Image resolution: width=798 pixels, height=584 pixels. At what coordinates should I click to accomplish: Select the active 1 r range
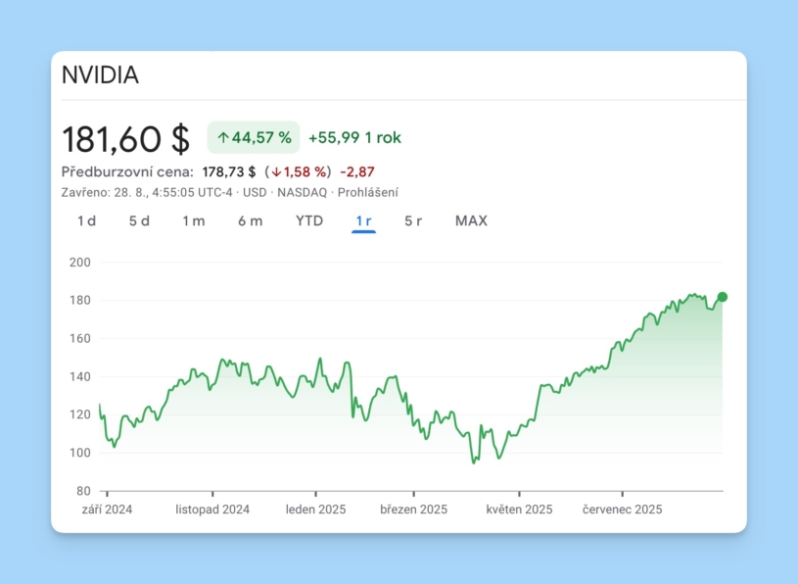(x=363, y=220)
